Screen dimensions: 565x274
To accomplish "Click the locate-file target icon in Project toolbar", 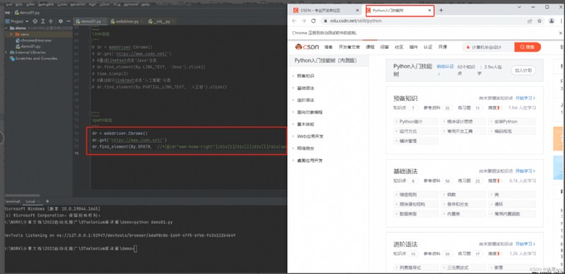I will click(x=35, y=21).
